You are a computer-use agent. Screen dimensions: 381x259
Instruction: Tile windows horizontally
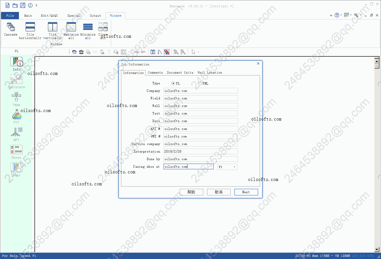point(30,31)
